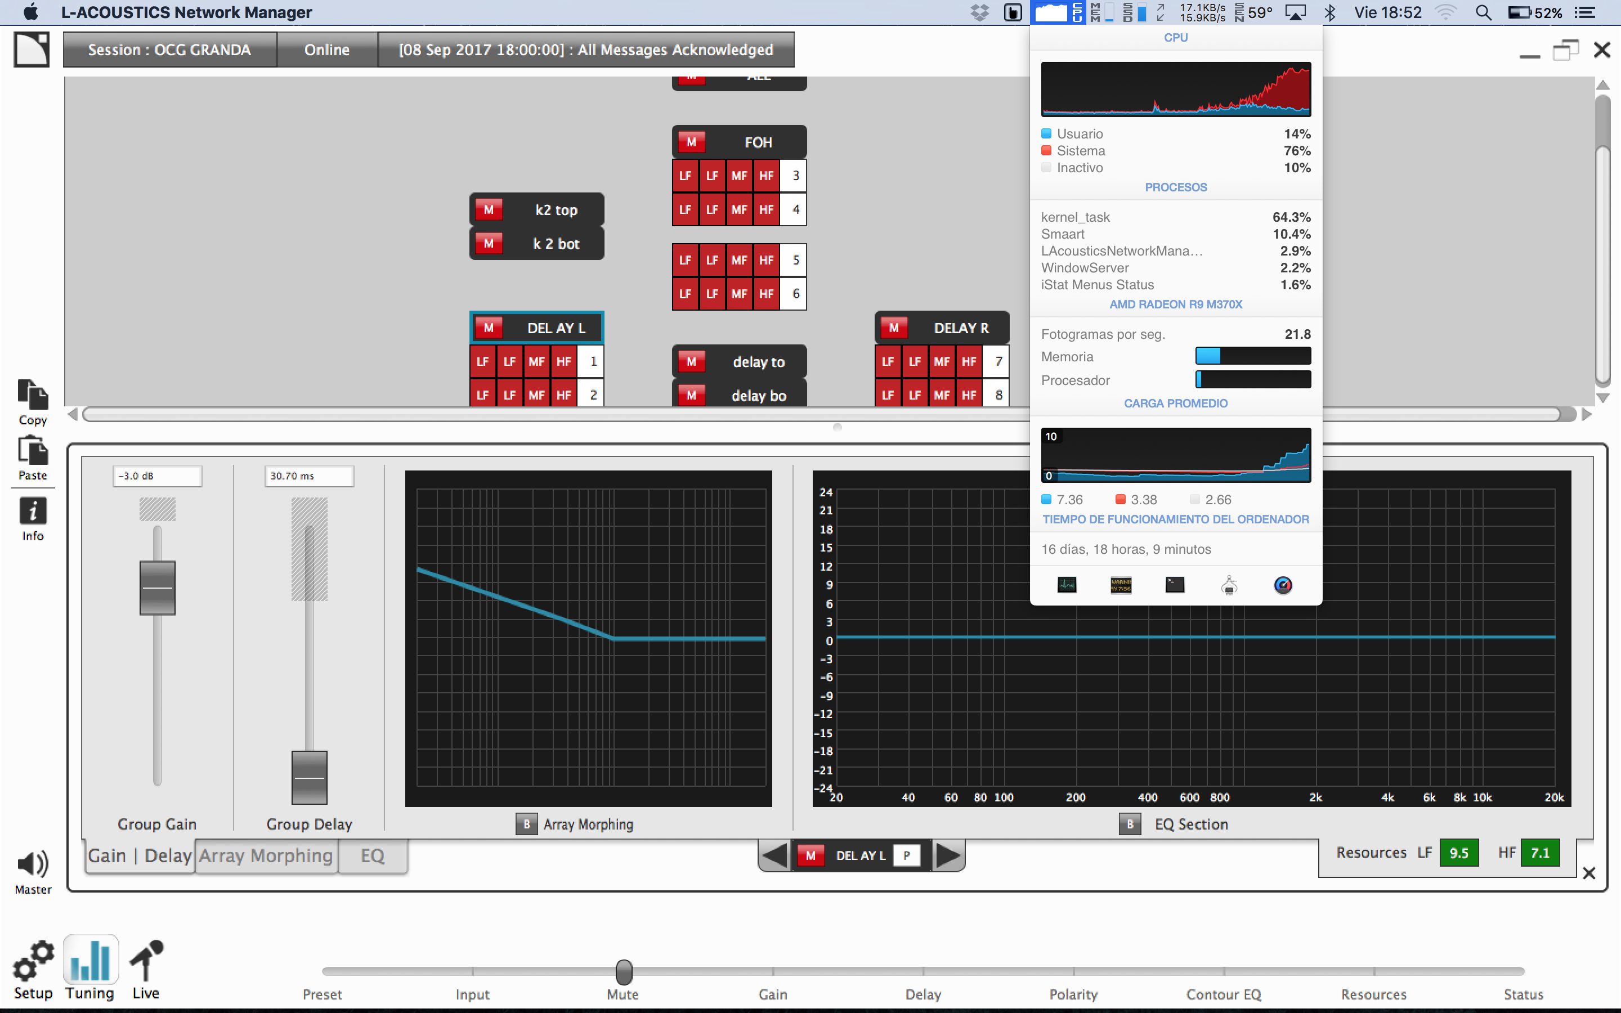Open the iStat Menus app icon in popup
Viewport: 1621px width, 1013px height.
click(x=1283, y=585)
